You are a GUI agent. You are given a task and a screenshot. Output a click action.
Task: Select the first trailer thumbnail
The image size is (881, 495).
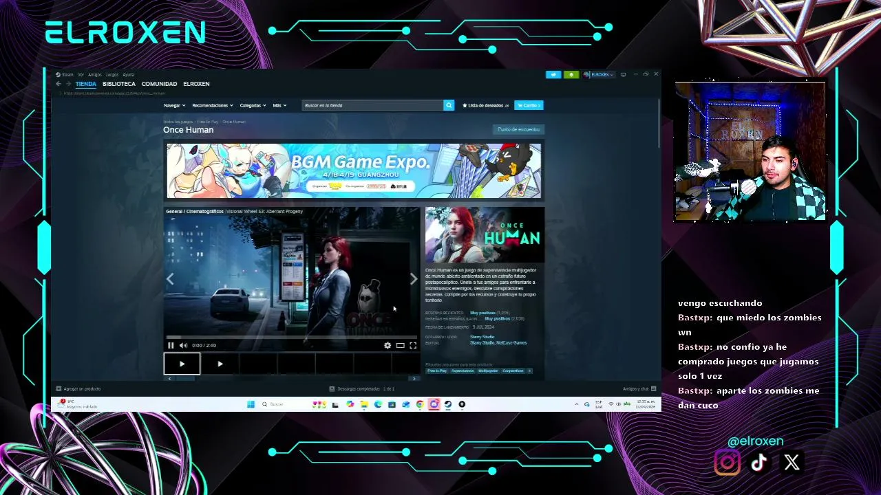(x=182, y=364)
